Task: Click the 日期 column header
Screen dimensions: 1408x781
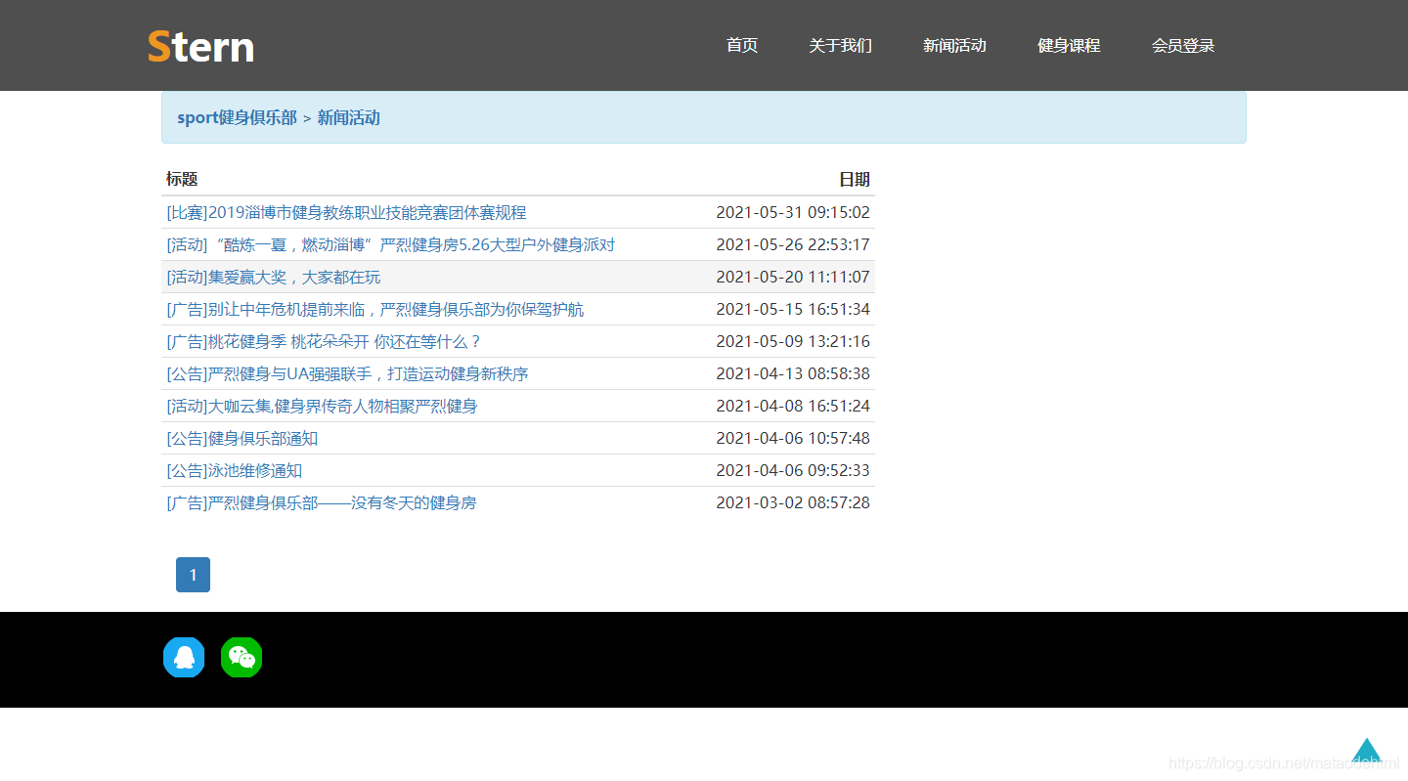Action: [x=855, y=179]
